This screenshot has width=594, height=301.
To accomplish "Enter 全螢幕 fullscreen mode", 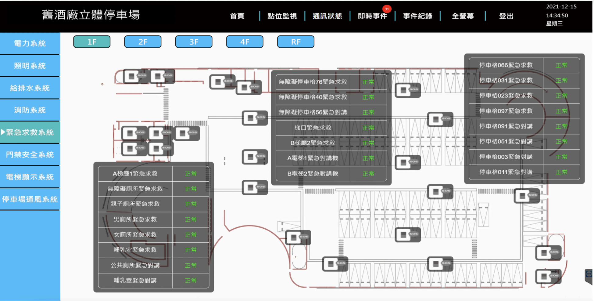I will (x=463, y=16).
